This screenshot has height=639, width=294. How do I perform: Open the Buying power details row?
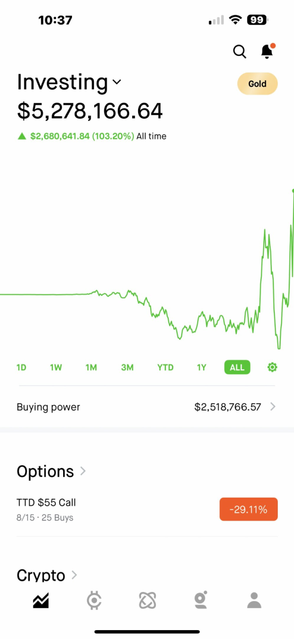[x=147, y=407]
